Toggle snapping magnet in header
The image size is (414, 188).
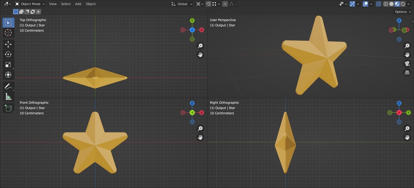click(208, 4)
